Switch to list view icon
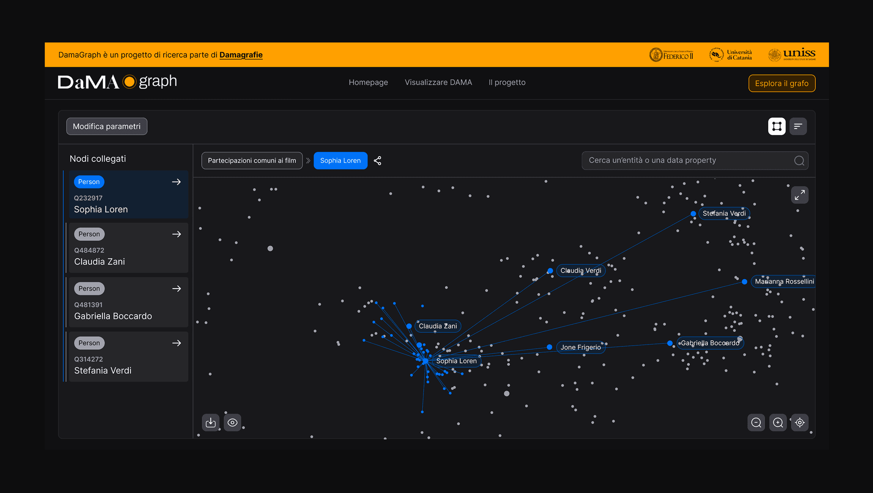The height and width of the screenshot is (493, 873). pos(798,126)
